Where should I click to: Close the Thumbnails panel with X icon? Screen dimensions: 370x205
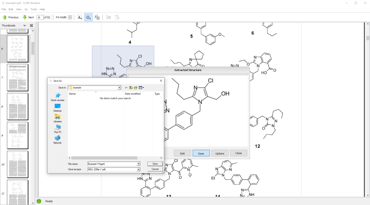coord(31,26)
